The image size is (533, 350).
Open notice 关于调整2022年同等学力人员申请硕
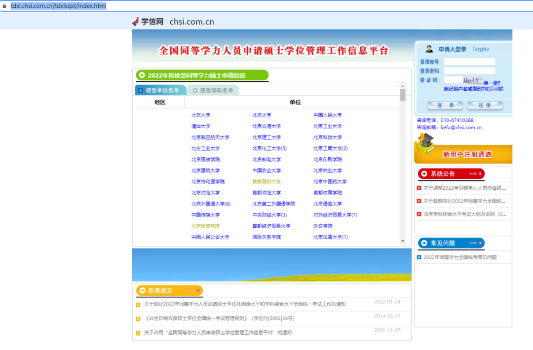pos(464,188)
